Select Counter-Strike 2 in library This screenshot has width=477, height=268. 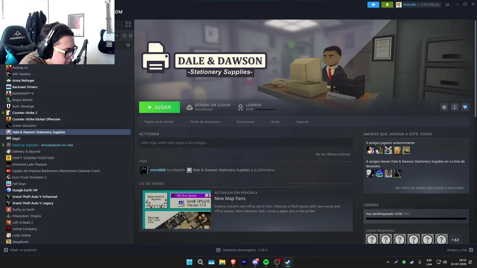[25, 113]
